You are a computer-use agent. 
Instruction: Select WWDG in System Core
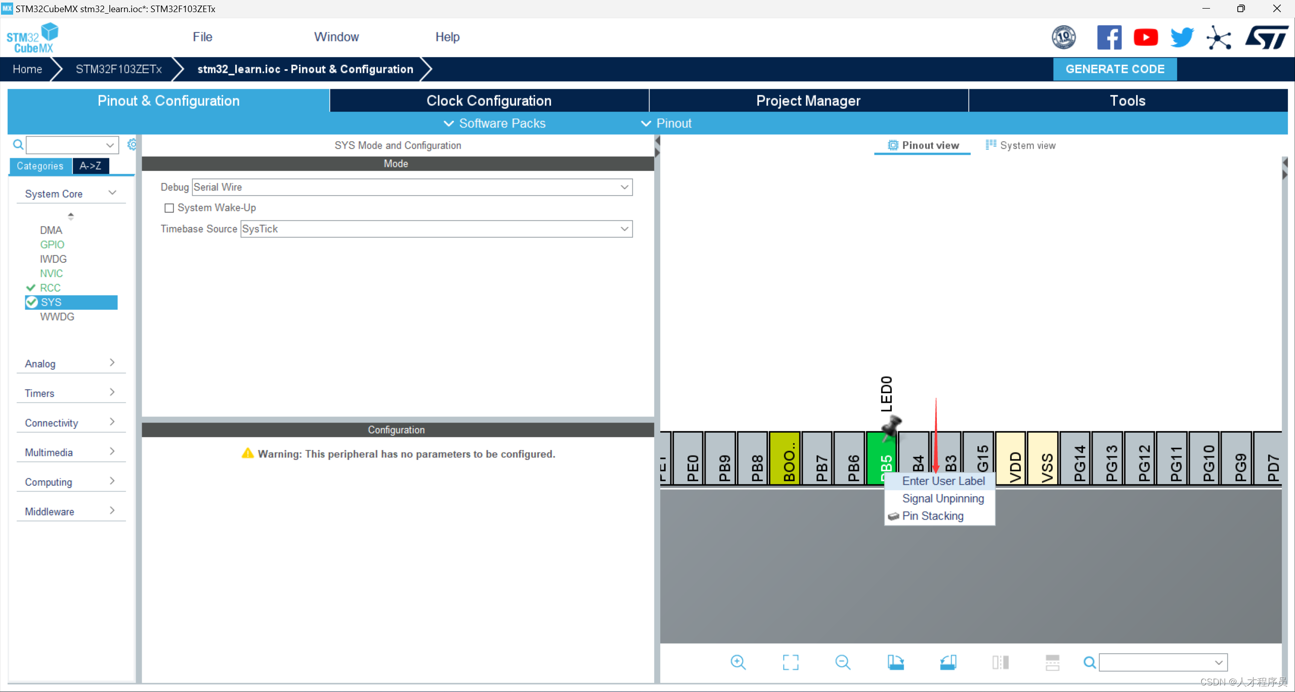coord(57,316)
